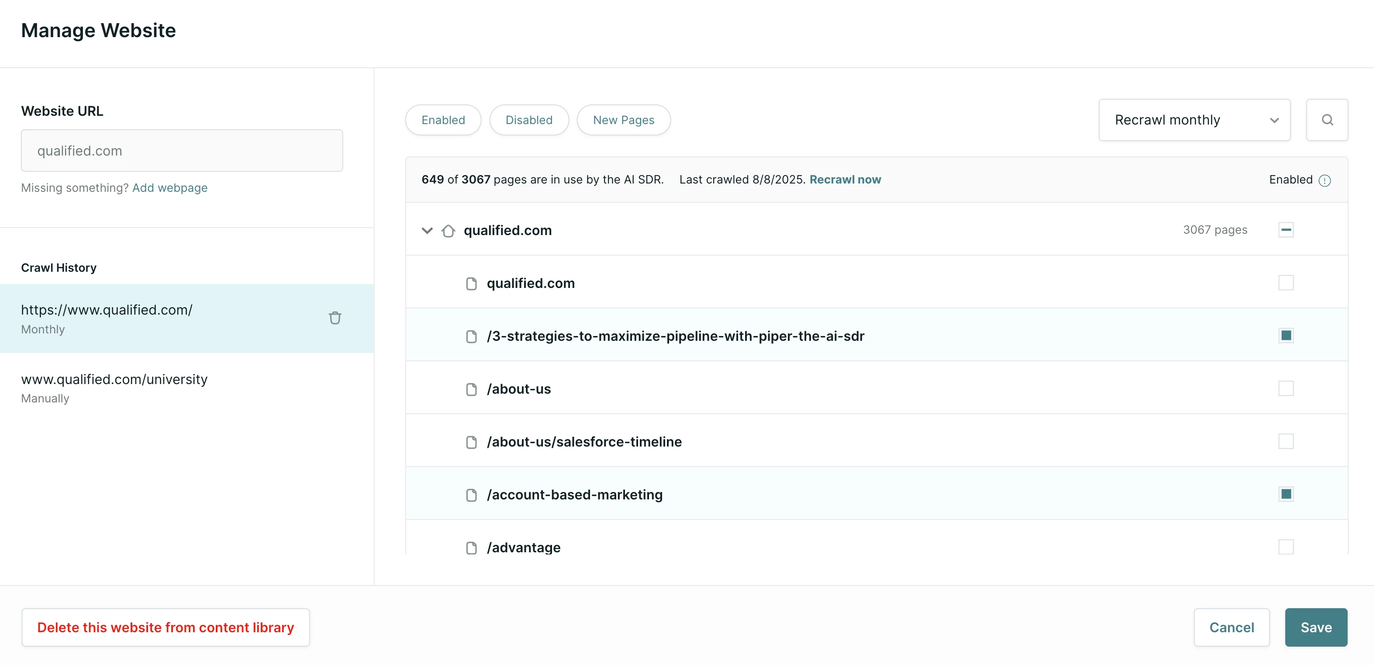
Task: Click the /advantage page name
Action: pos(523,548)
